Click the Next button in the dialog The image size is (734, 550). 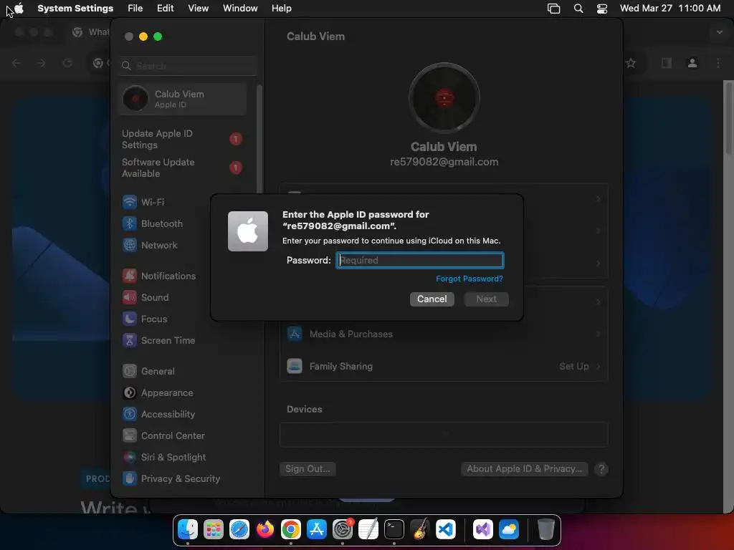coord(487,299)
